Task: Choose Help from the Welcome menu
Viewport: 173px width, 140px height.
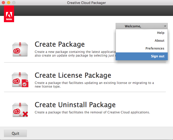Action: click(141, 33)
